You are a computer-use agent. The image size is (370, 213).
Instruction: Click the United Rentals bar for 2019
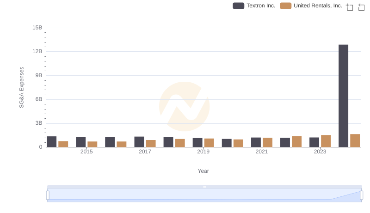209,143
